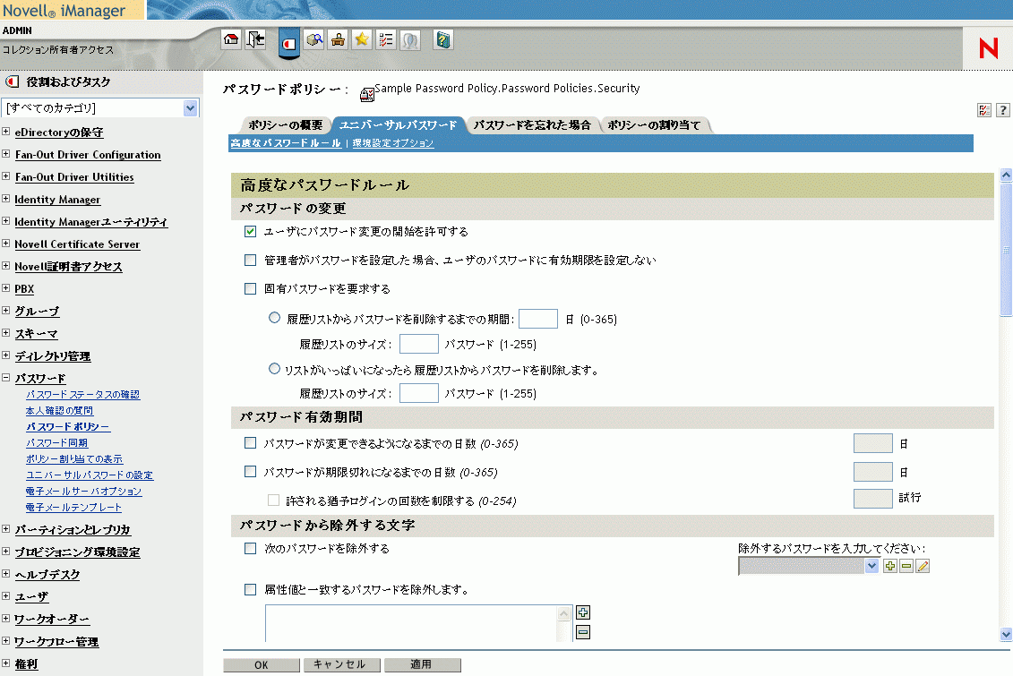The image size is (1013, 676).
Task: Enable days before password can change checkbox
Action: pos(251,443)
